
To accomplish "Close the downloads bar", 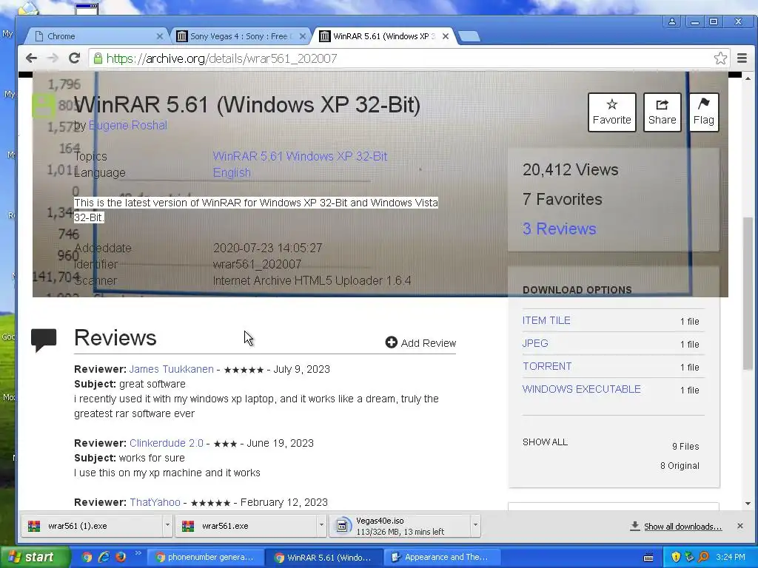I will tap(739, 526).
